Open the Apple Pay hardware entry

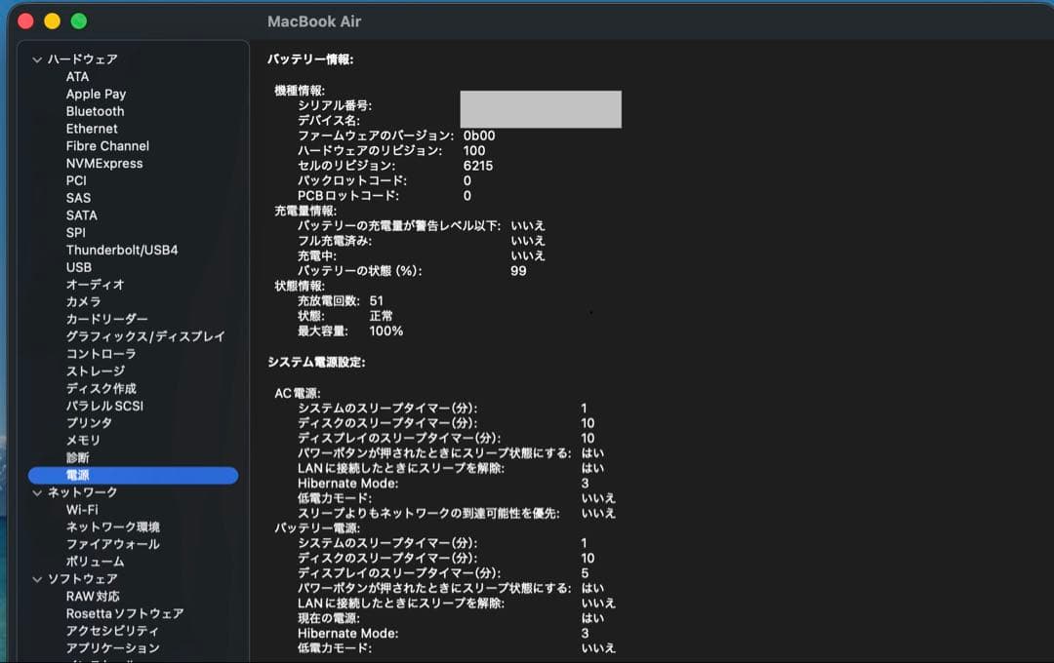96,94
